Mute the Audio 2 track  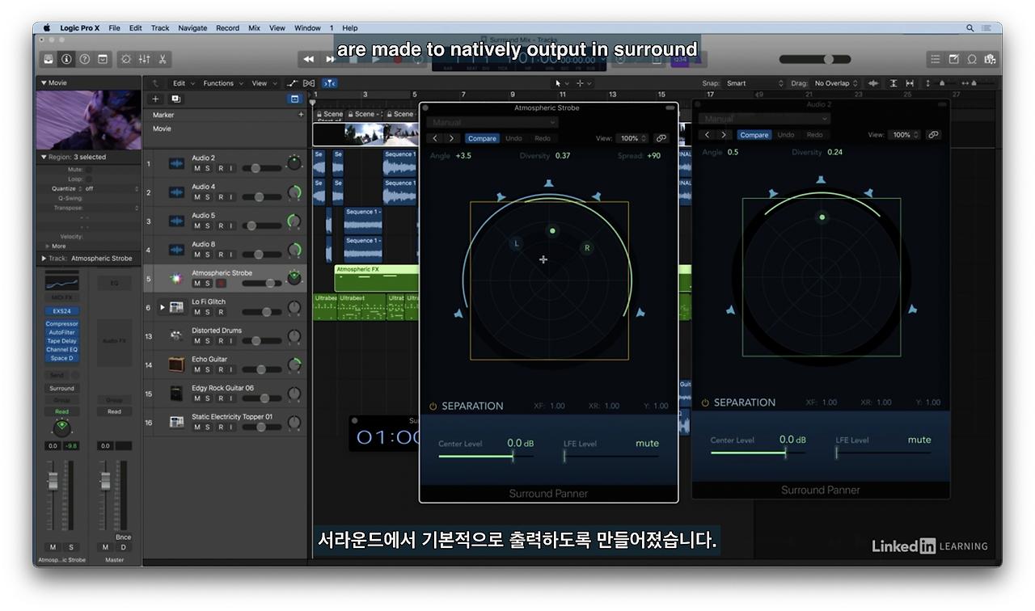click(196, 168)
